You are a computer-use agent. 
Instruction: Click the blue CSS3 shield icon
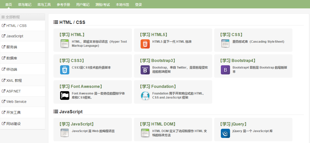coord(65,70)
